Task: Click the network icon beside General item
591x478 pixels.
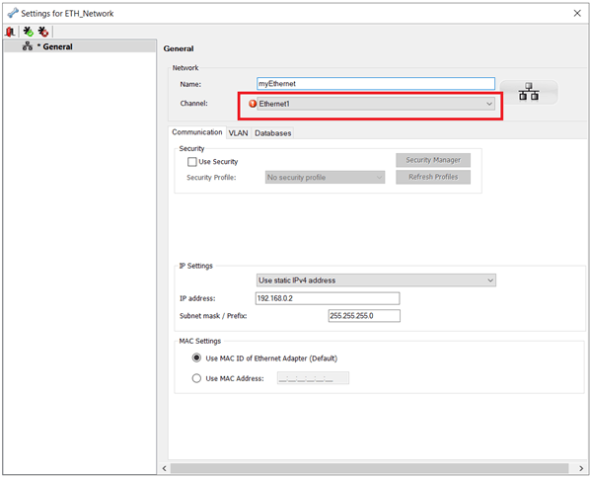Action: (28, 46)
